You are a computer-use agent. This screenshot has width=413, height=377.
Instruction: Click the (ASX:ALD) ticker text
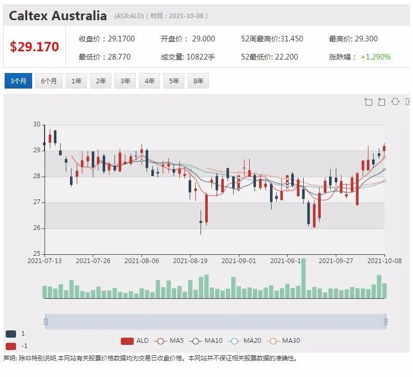[129, 16]
